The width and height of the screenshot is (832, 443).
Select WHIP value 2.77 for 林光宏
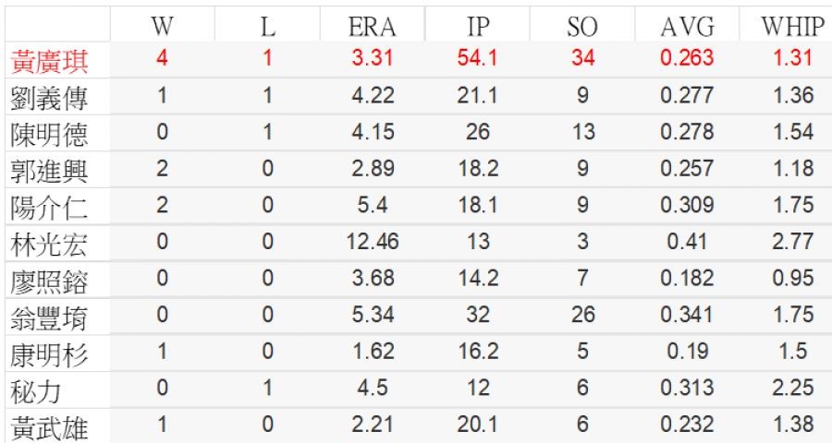(792, 242)
